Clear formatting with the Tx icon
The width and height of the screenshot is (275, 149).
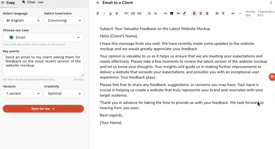pos(223,13)
